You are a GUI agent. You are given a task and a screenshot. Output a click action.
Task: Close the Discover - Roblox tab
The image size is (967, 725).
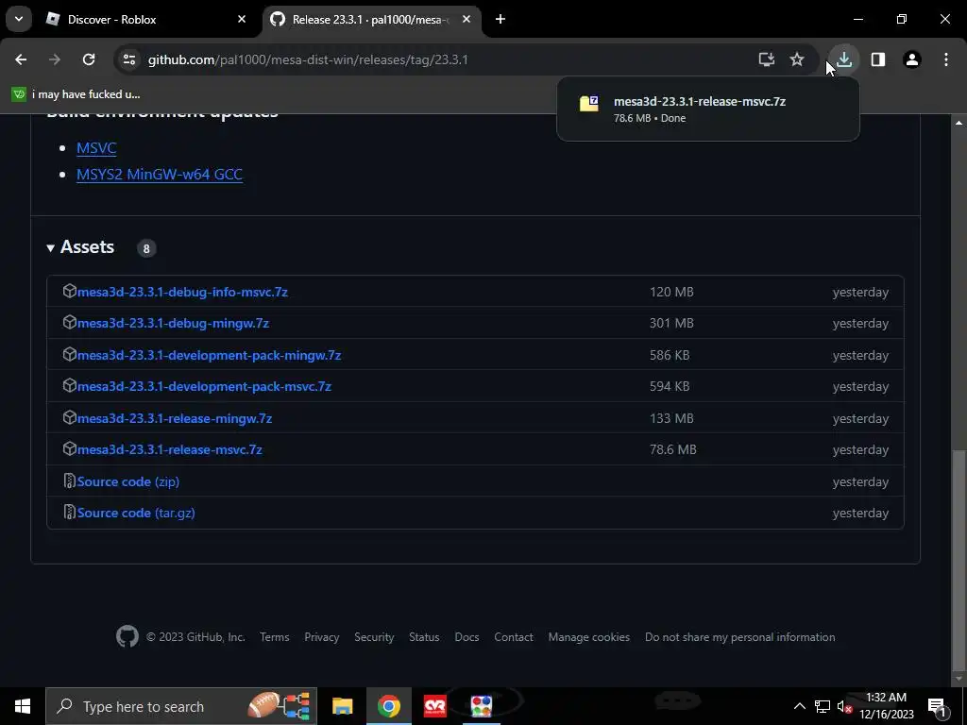pyautogui.click(x=242, y=19)
